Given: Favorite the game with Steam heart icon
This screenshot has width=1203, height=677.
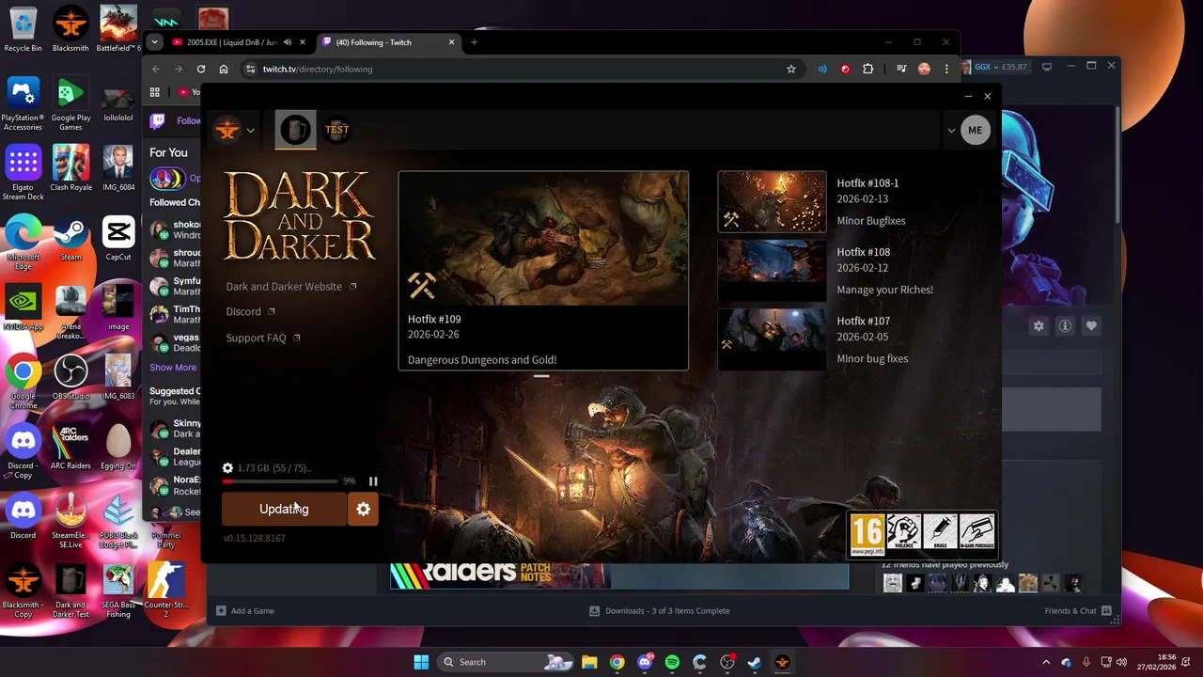Looking at the screenshot, I should pyautogui.click(x=1091, y=326).
